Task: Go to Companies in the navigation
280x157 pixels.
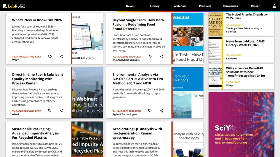Action: click(x=230, y=6)
